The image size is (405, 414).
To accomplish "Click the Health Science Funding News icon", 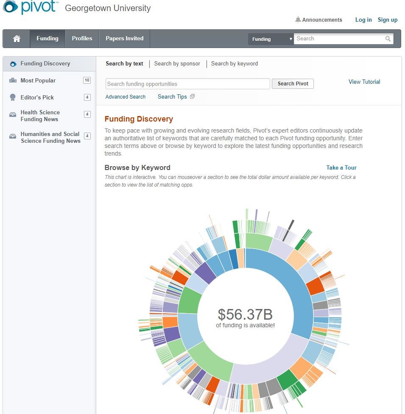I will click(13, 115).
